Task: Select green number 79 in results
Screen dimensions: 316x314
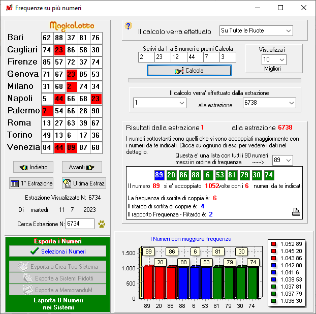Action: pyautogui.click(x=244, y=175)
